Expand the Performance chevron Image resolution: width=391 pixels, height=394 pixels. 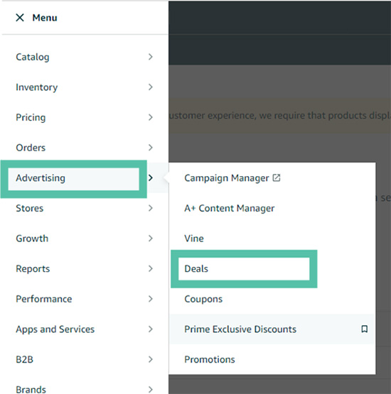(151, 299)
